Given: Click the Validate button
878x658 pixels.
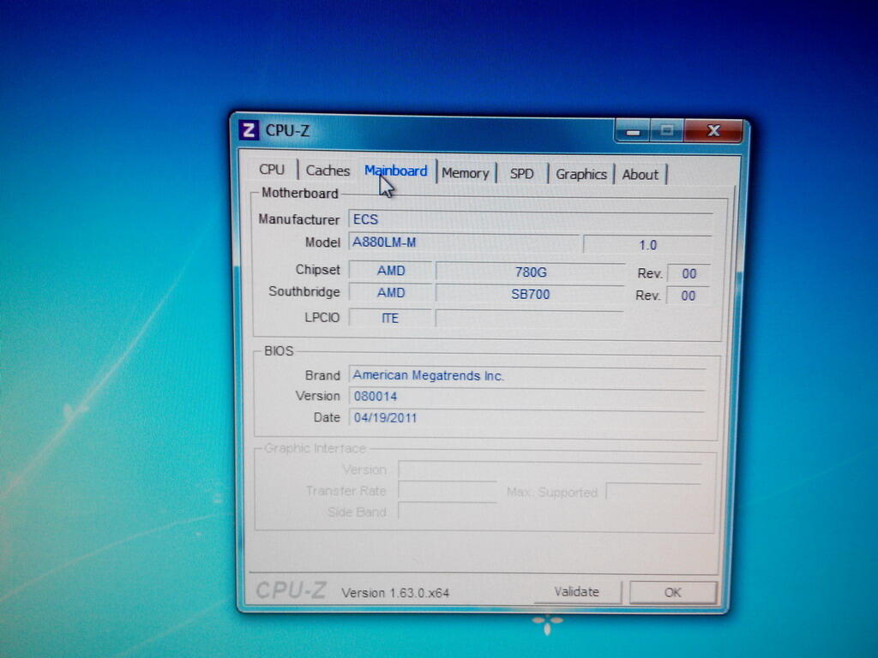Looking at the screenshot, I should point(577,592).
